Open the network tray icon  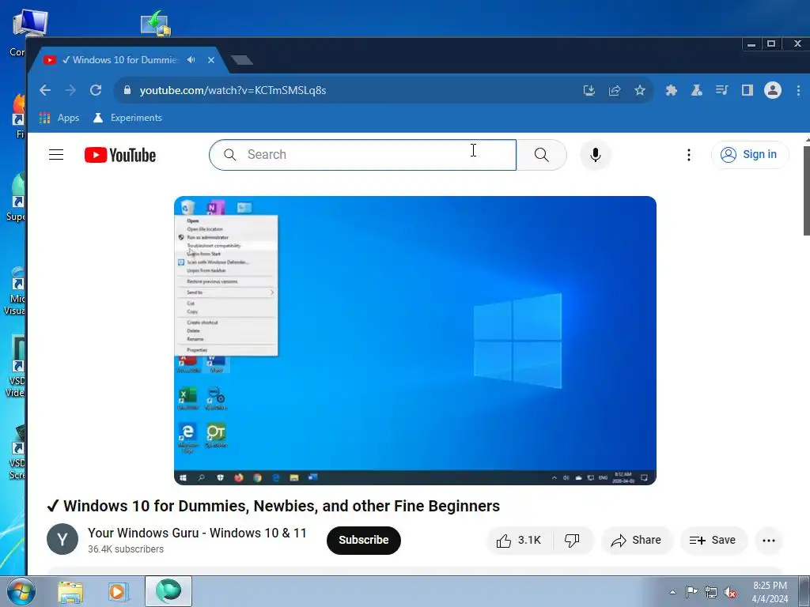pyautogui.click(x=711, y=592)
